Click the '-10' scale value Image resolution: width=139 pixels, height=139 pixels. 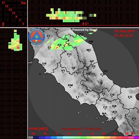(x=44, y=133)
